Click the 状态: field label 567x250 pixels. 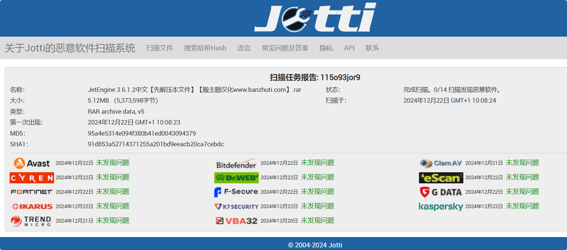pos(333,90)
